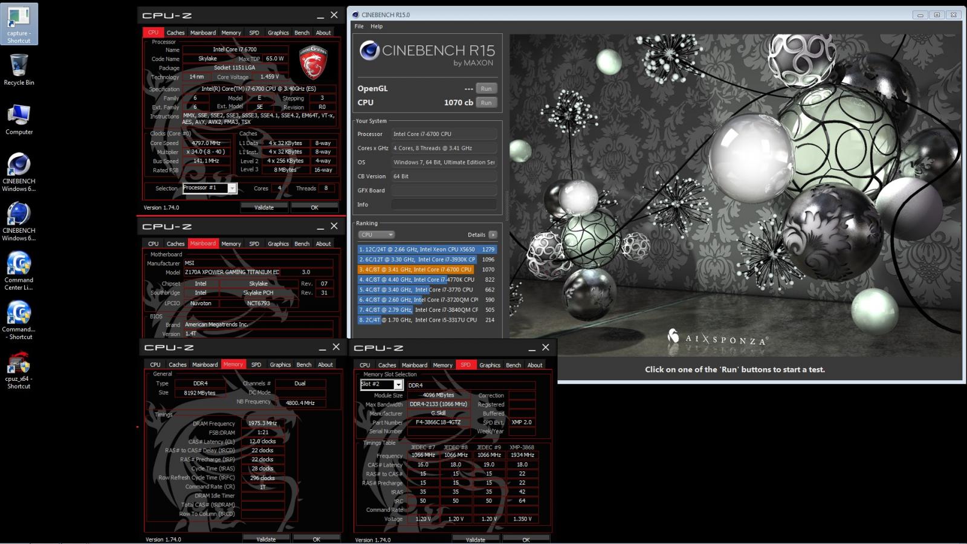Screen dimensions: 967x544
Task: Click the Cinebench R15 logo sphere
Action: (x=369, y=51)
